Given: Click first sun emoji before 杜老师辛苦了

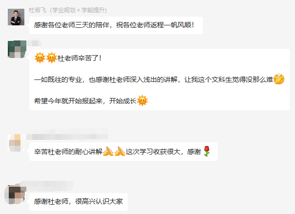Looking at the screenshot, I should pyautogui.click(x=40, y=58).
